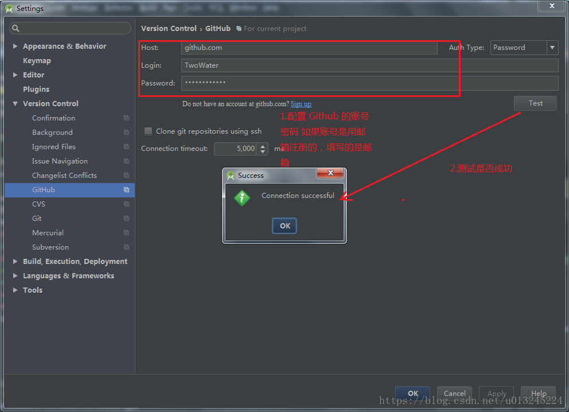Viewport: 569px width, 412px height.
Task: Click project-scope icon next to Ignored Files
Action: 126,147
